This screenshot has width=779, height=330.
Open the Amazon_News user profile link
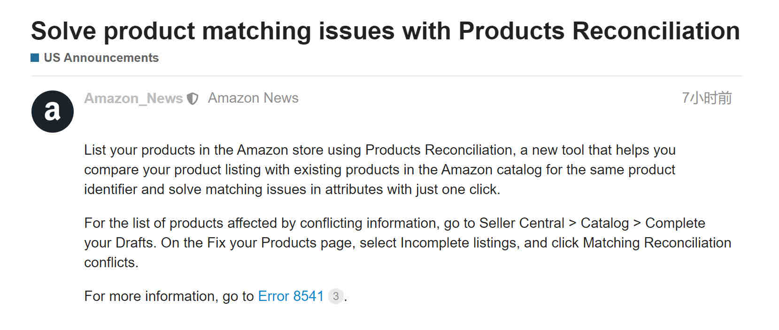[x=133, y=98]
